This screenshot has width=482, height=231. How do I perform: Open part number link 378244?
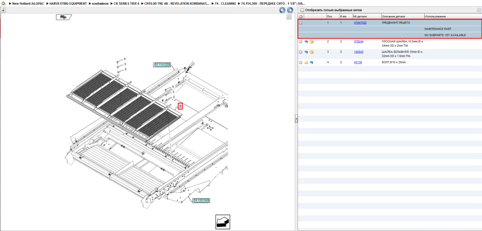click(x=359, y=41)
